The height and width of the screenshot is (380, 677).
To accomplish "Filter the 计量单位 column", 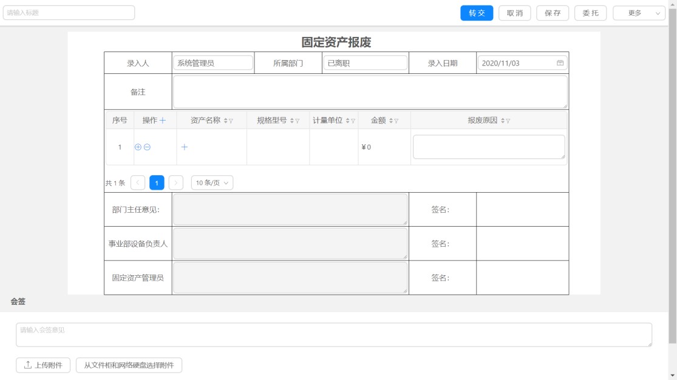I will coord(353,121).
